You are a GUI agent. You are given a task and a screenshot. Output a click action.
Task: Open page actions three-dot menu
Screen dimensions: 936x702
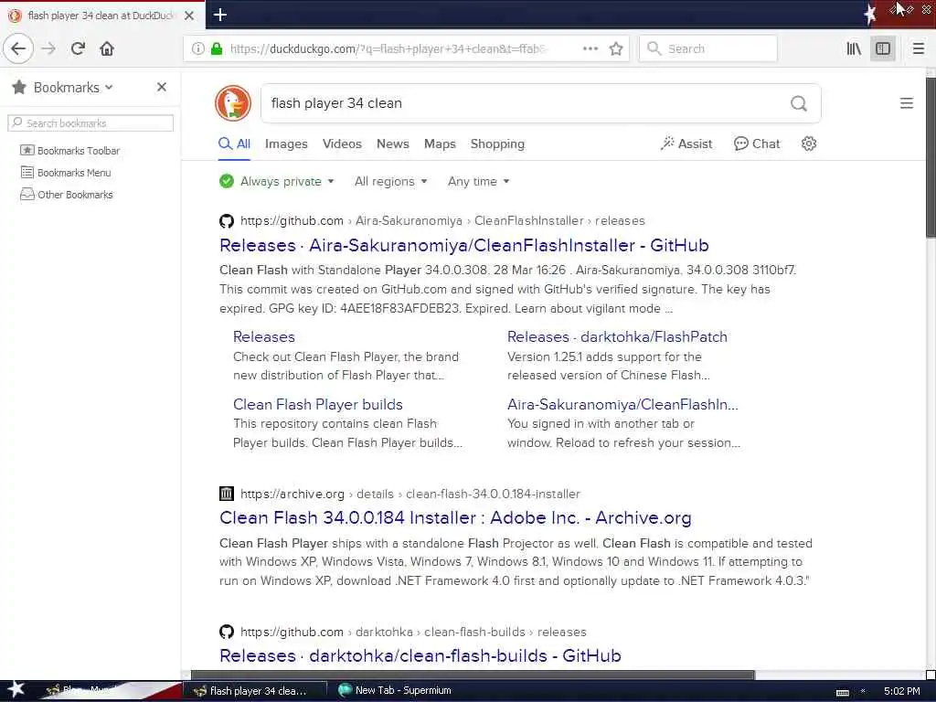pyautogui.click(x=590, y=48)
